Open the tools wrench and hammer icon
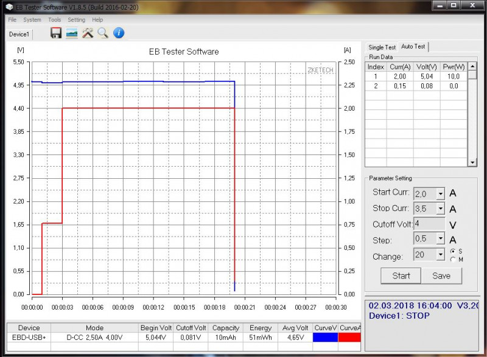Viewport: 487px width, 357px height. click(88, 33)
